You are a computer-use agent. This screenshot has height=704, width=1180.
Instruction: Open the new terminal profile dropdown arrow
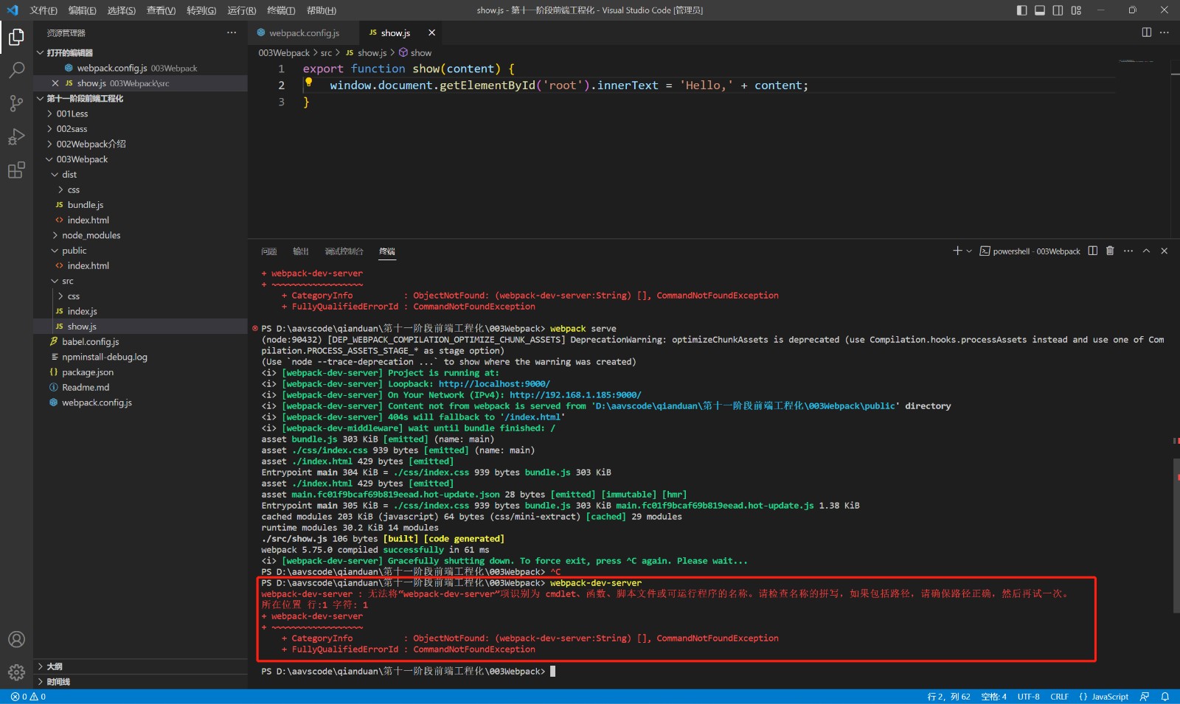[969, 251]
